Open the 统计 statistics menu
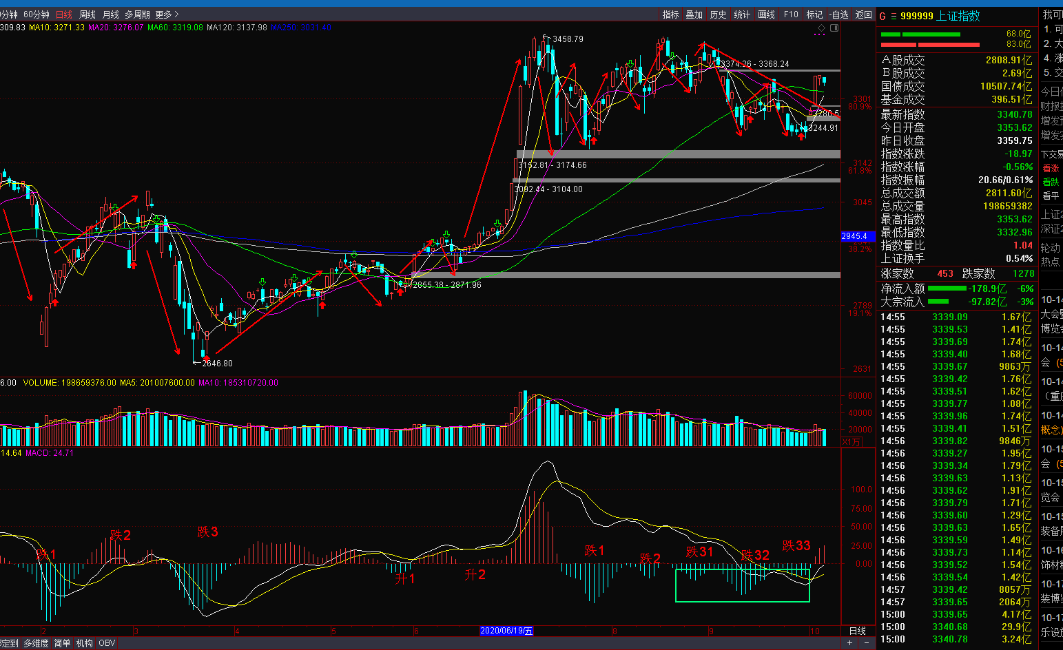 742,14
